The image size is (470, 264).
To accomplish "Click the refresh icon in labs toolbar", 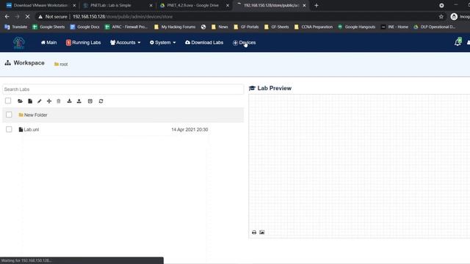I will pyautogui.click(x=101, y=101).
